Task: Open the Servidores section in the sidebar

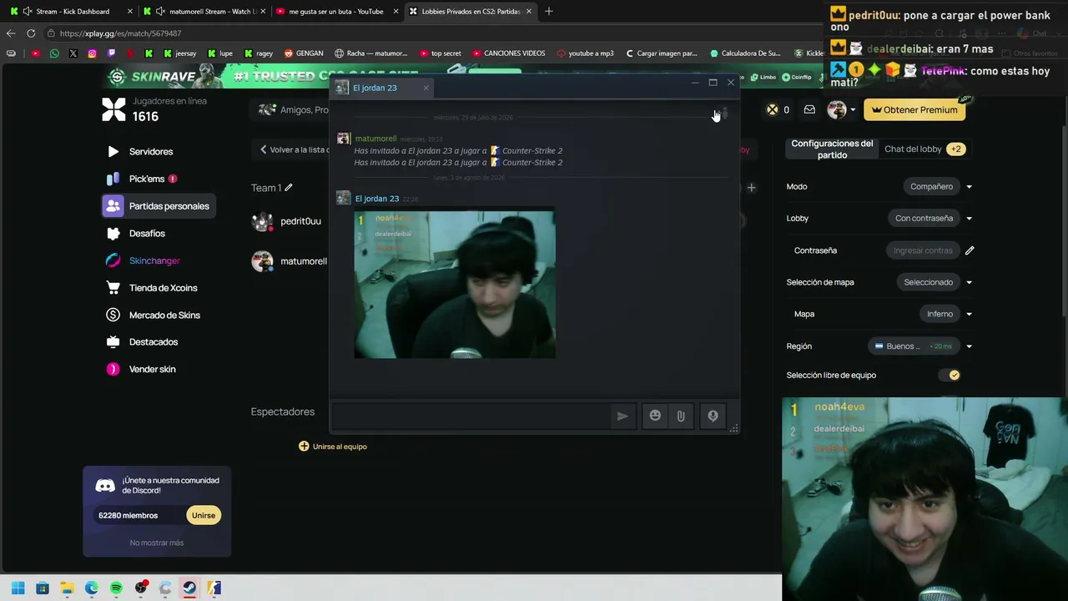Action: click(x=151, y=152)
